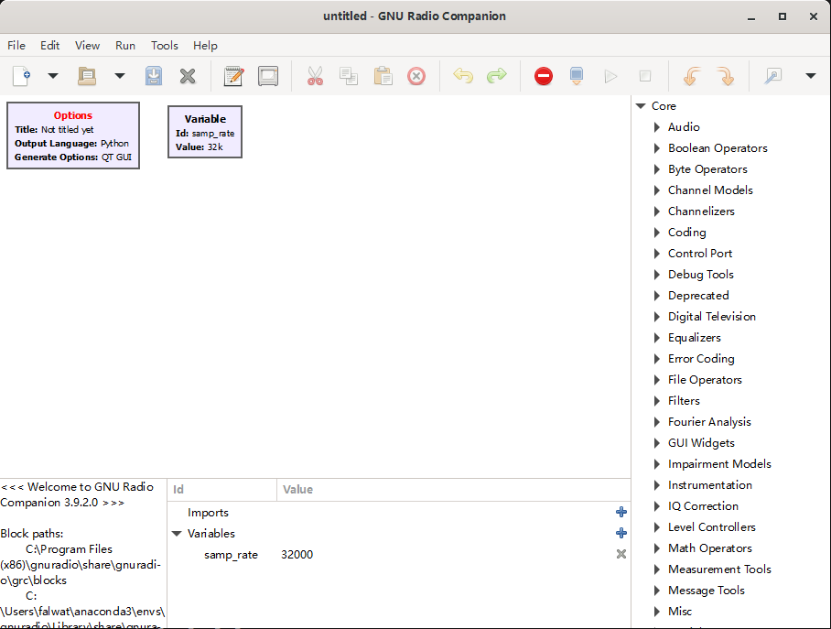The height and width of the screenshot is (629, 831).
Task: Expand the Error Coding category
Action: [x=656, y=359]
